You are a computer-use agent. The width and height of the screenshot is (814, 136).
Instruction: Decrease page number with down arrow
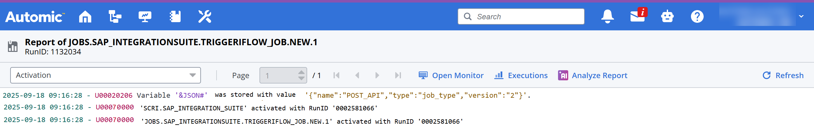pyautogui.click(x=301, y=78)
